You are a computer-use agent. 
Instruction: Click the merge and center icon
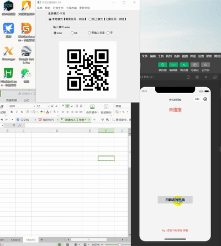(92, 107)
